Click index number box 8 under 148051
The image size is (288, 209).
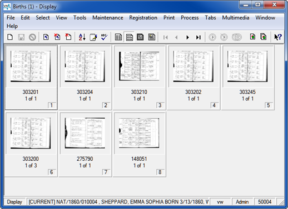160,172
